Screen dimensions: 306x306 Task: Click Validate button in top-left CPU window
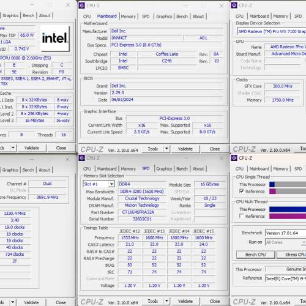coord(32,148)
